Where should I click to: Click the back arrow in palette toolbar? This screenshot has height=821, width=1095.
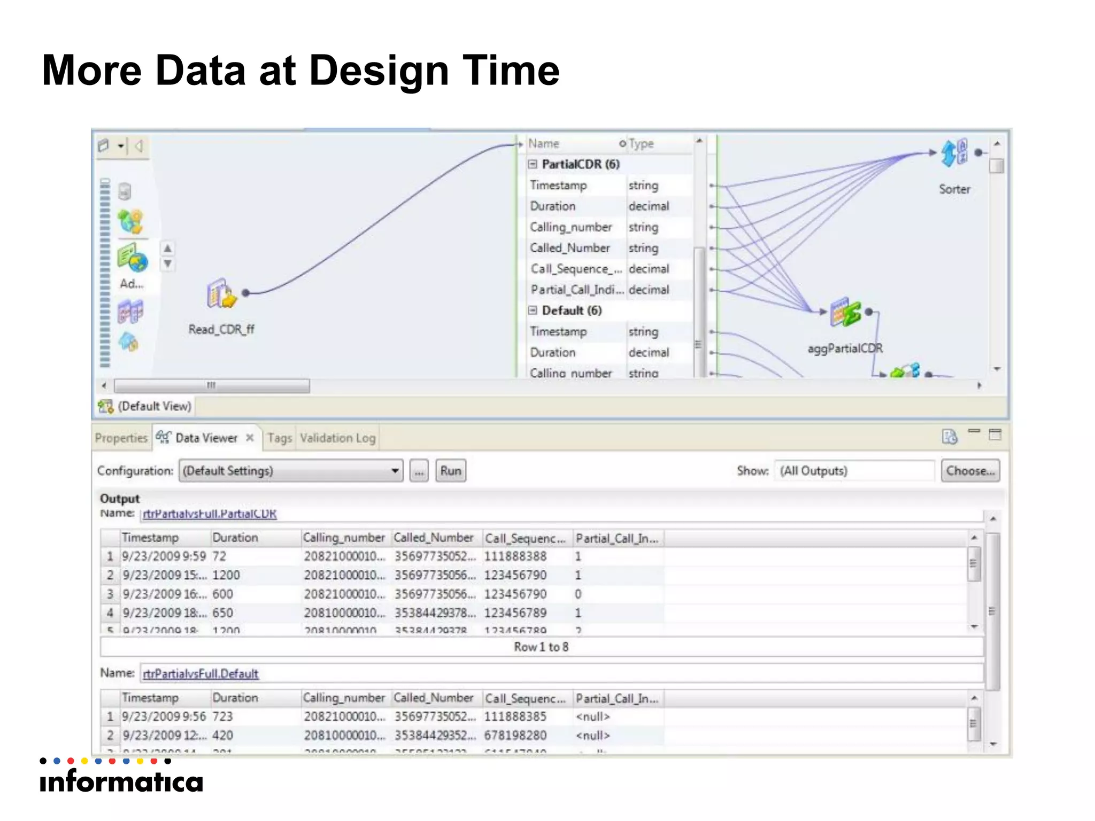(139, 146)
